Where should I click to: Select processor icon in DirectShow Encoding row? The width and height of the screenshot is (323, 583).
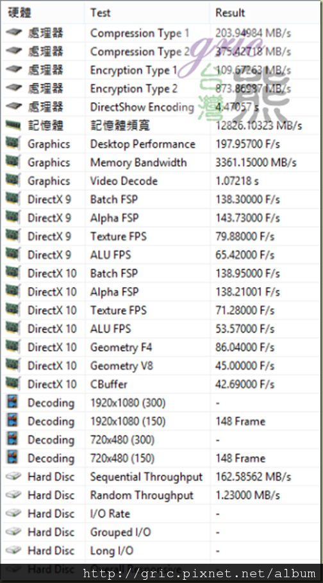click(13, 107)
